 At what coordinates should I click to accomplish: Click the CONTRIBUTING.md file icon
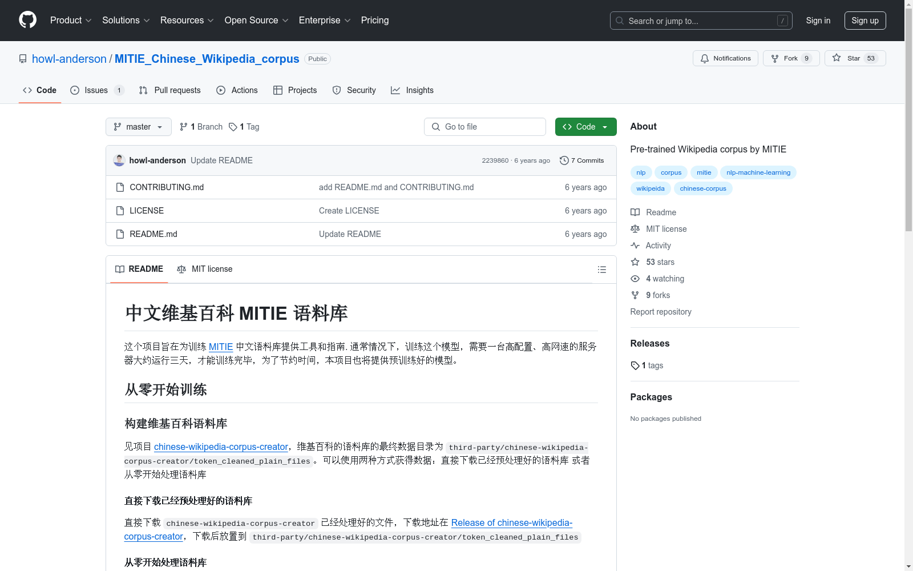pos(120,187)
